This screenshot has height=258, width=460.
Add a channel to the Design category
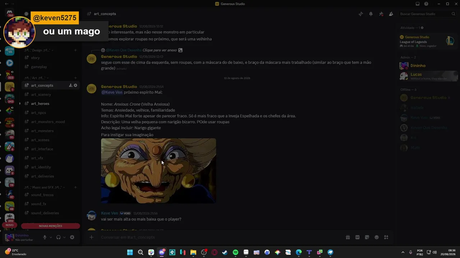[75, 51]
